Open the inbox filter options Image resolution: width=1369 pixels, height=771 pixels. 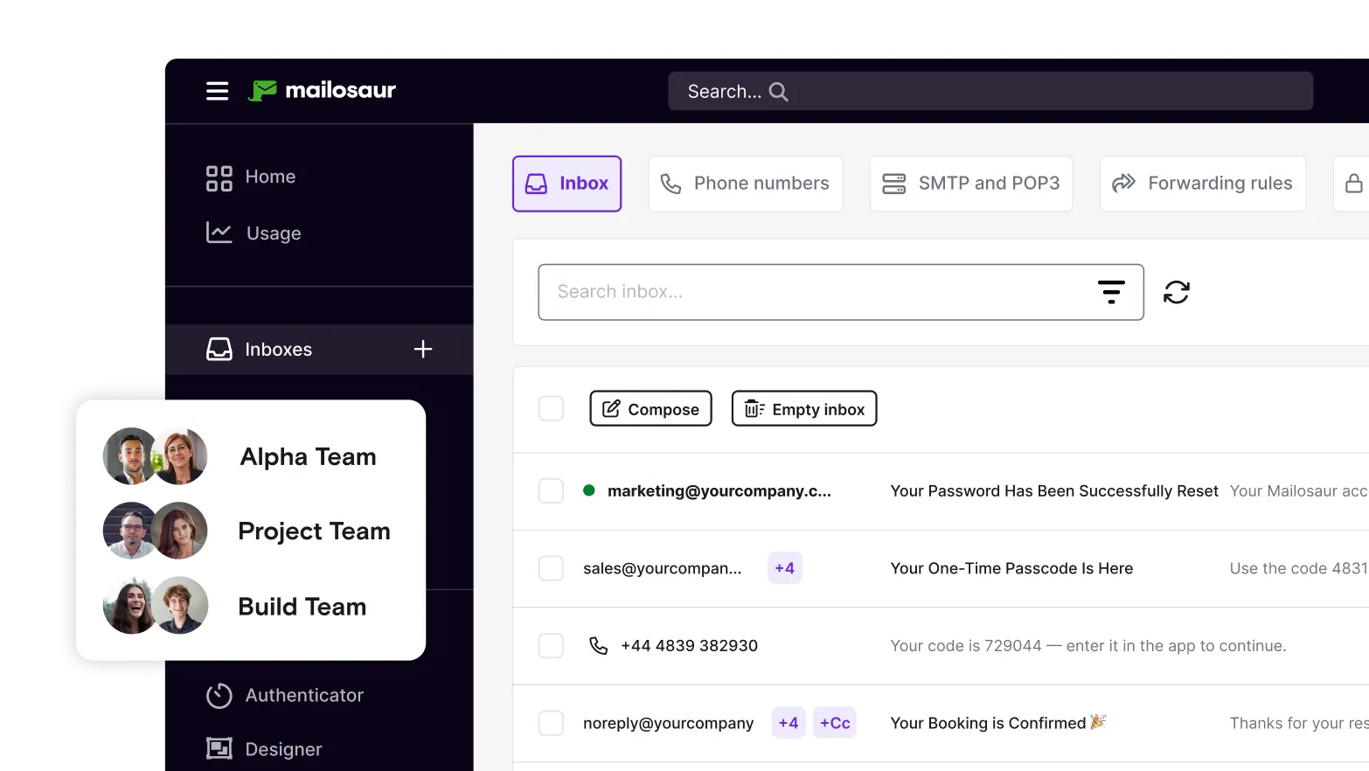(1111, 292)
